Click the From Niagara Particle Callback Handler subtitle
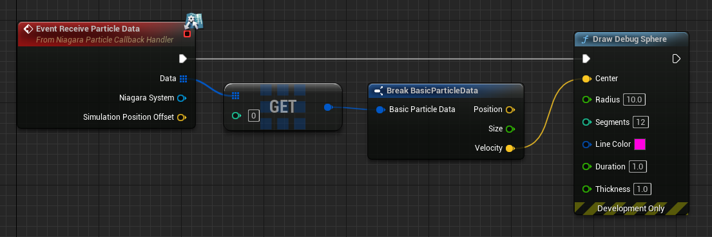712x237 pixels. [x=105, y=39]
